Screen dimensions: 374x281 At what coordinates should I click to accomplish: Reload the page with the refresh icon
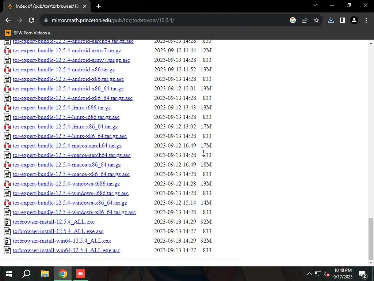(31, 20)
